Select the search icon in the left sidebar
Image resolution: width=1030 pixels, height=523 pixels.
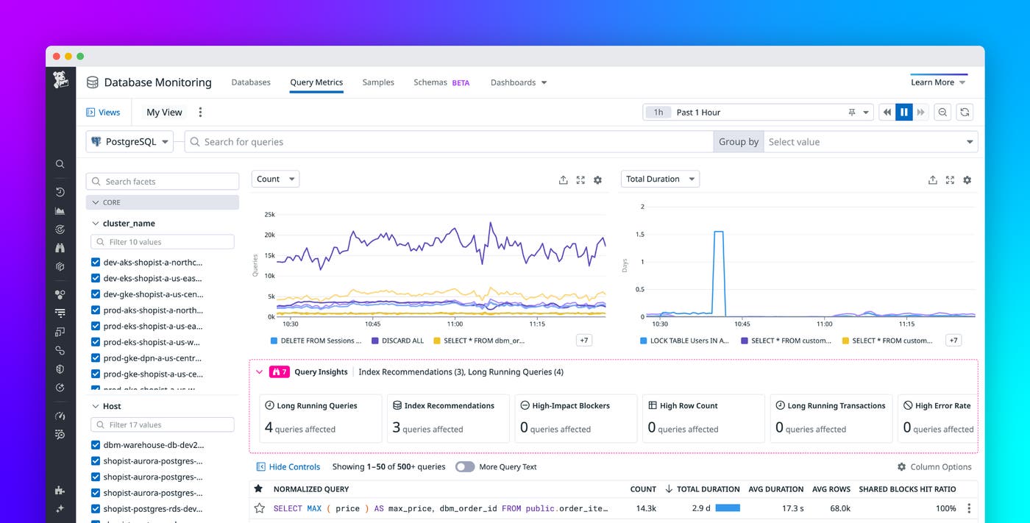coord(60,163)
